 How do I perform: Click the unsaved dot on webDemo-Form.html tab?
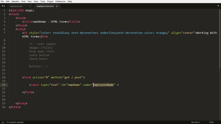(x=57, y=6)
